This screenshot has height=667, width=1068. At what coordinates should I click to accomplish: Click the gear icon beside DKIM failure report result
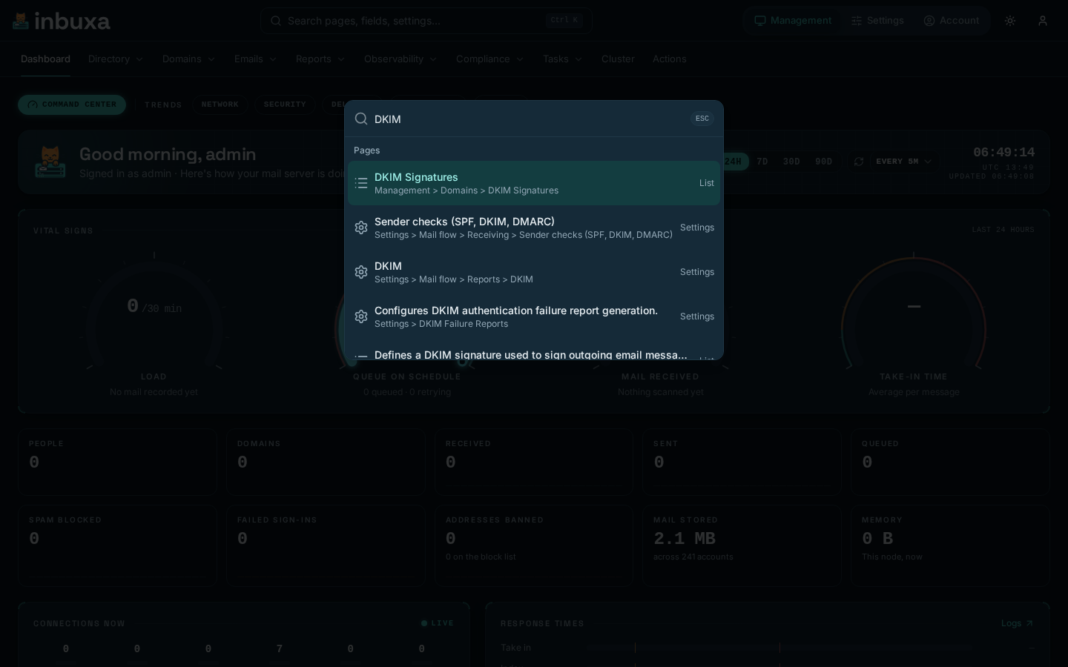pyautogui.click(x=361, y=316)
